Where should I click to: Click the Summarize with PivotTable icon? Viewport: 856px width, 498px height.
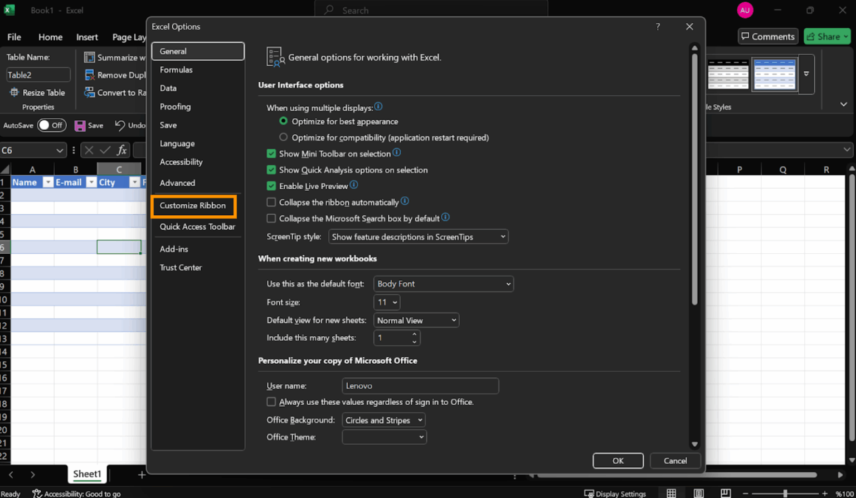pos(88,57)
